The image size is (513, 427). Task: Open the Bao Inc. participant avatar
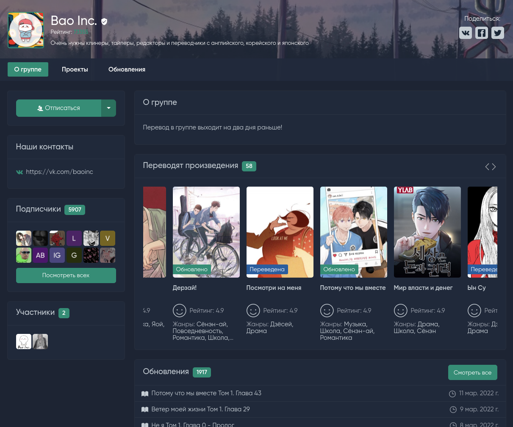pos(24,342)
